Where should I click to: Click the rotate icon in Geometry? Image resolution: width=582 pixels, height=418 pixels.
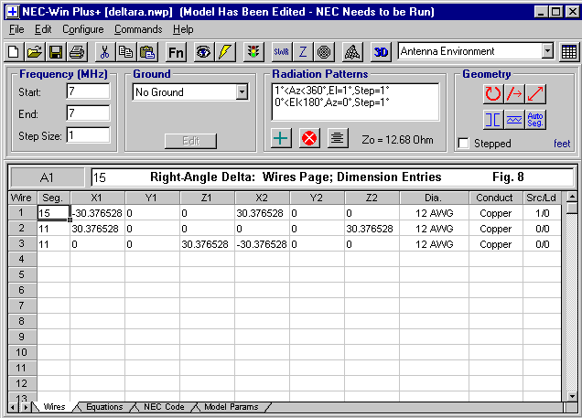pos(493,92)
